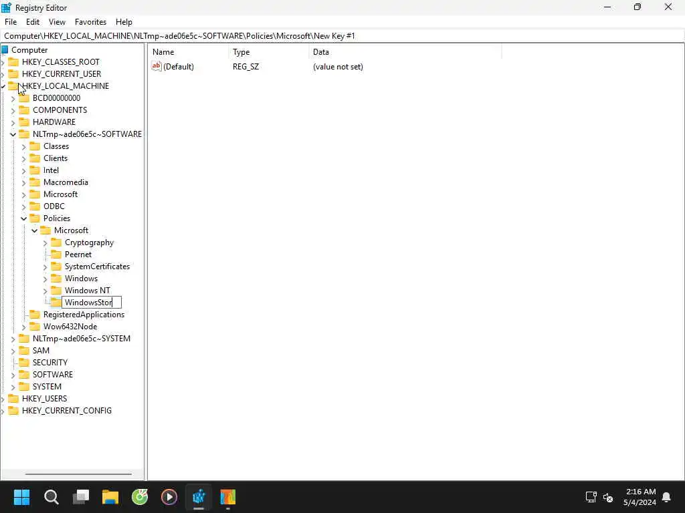The image size is (685, 513).
Task: Open taskbar Search
Action: click(x=51, y=497)
